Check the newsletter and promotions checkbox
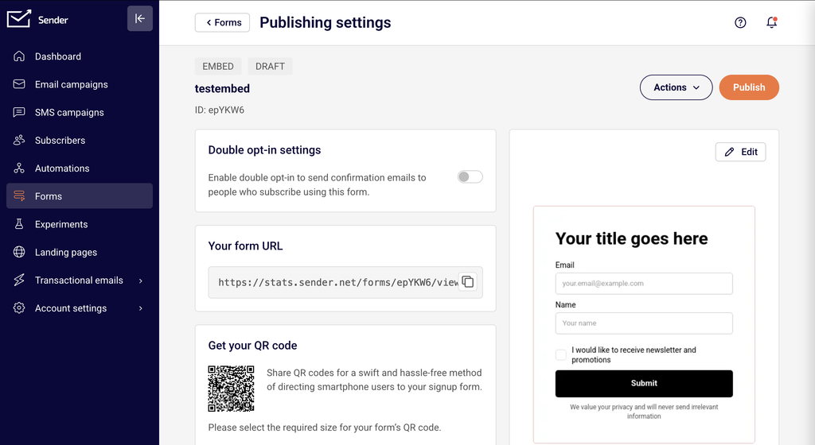Image resolution: width=815 pixels, height=445 pixels. (x=561, y=354)
